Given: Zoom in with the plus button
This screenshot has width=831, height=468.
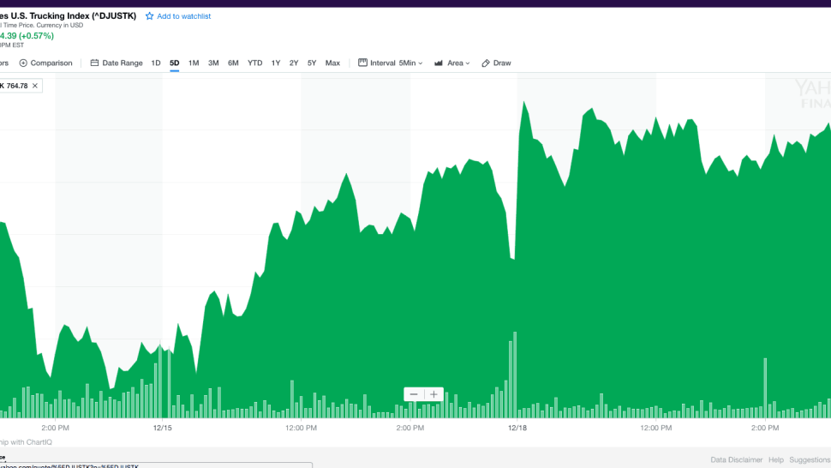Looking at the screenshot, I should pyautogui.click(x=434, y=394).
